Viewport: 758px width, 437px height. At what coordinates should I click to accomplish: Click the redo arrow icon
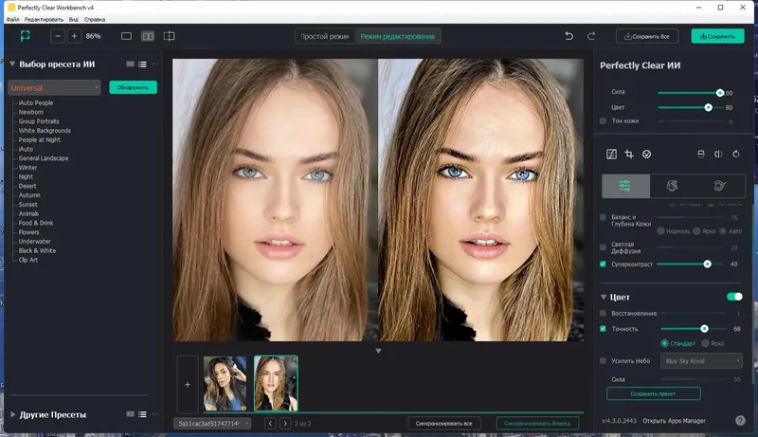point(590,36)
